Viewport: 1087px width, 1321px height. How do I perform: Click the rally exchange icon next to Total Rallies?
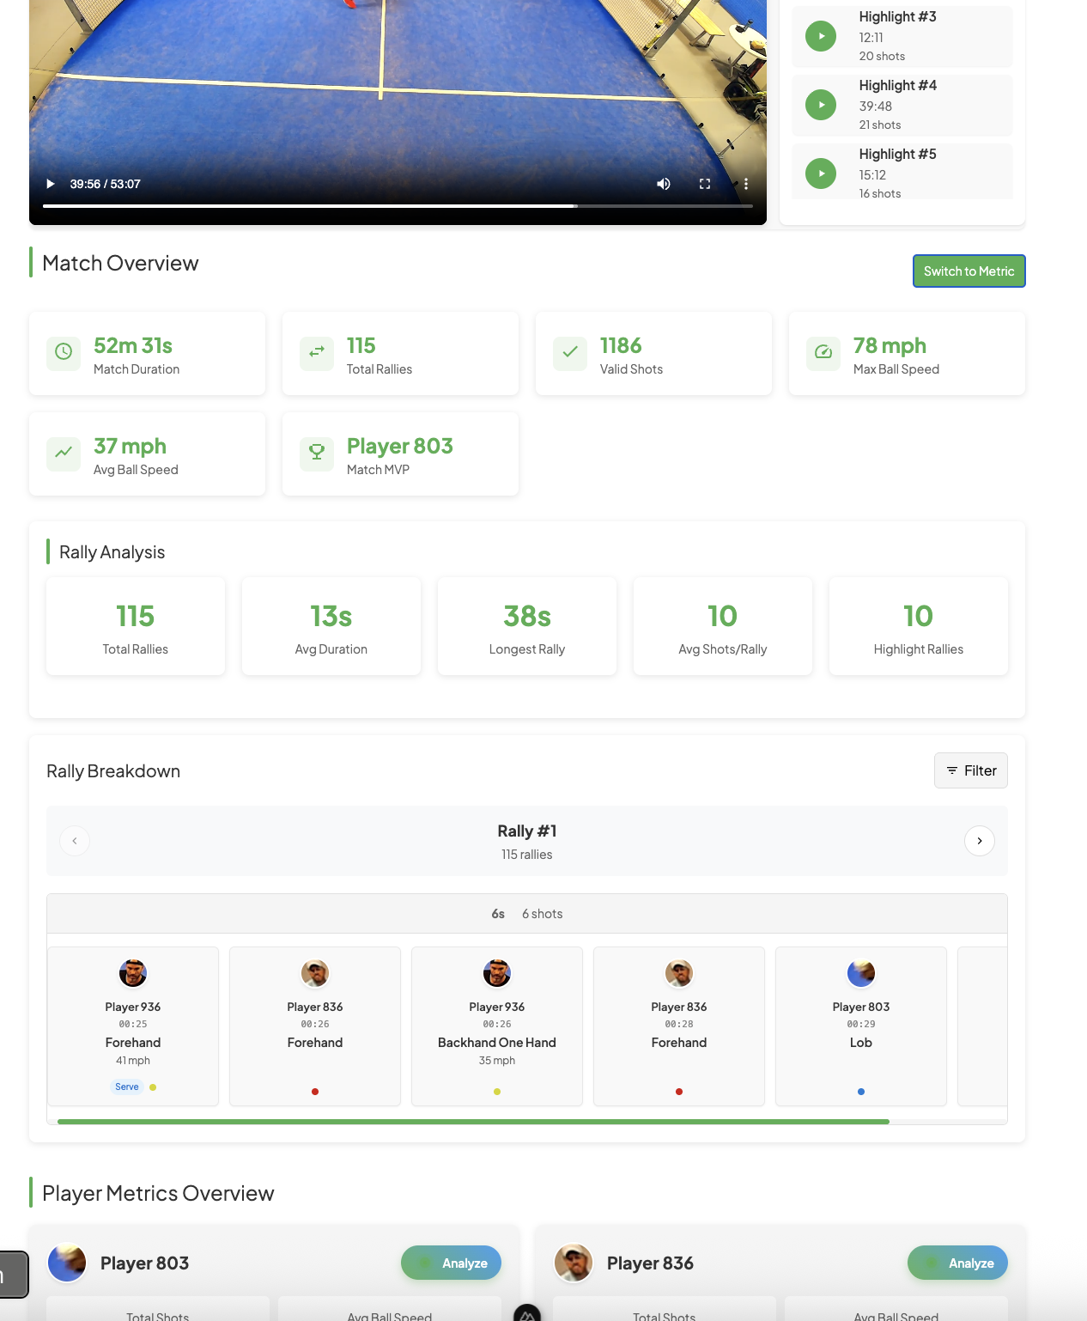pos(316,353)
